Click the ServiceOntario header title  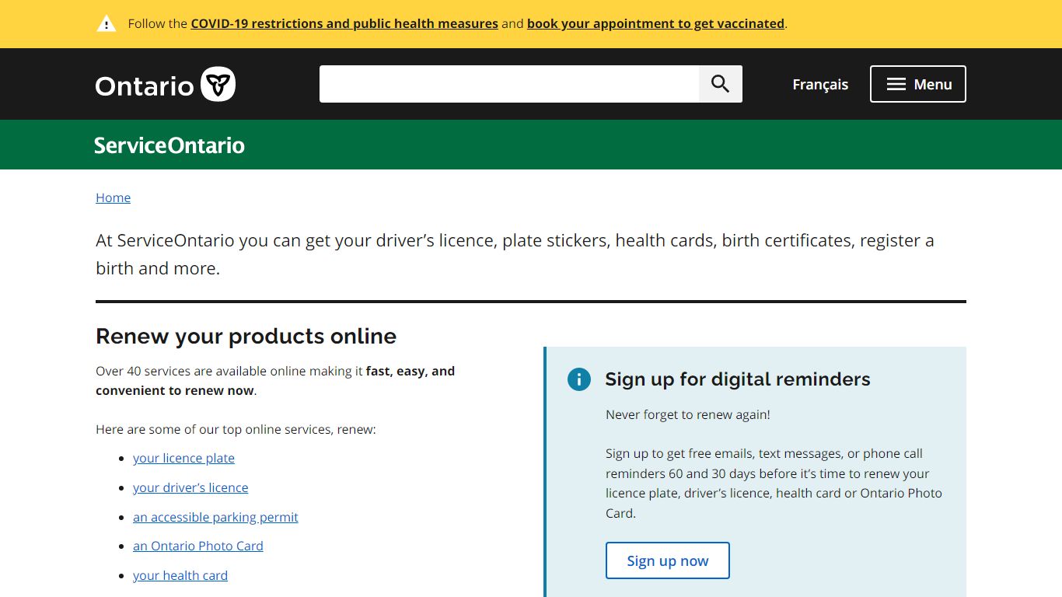click(x=169, y=145)
